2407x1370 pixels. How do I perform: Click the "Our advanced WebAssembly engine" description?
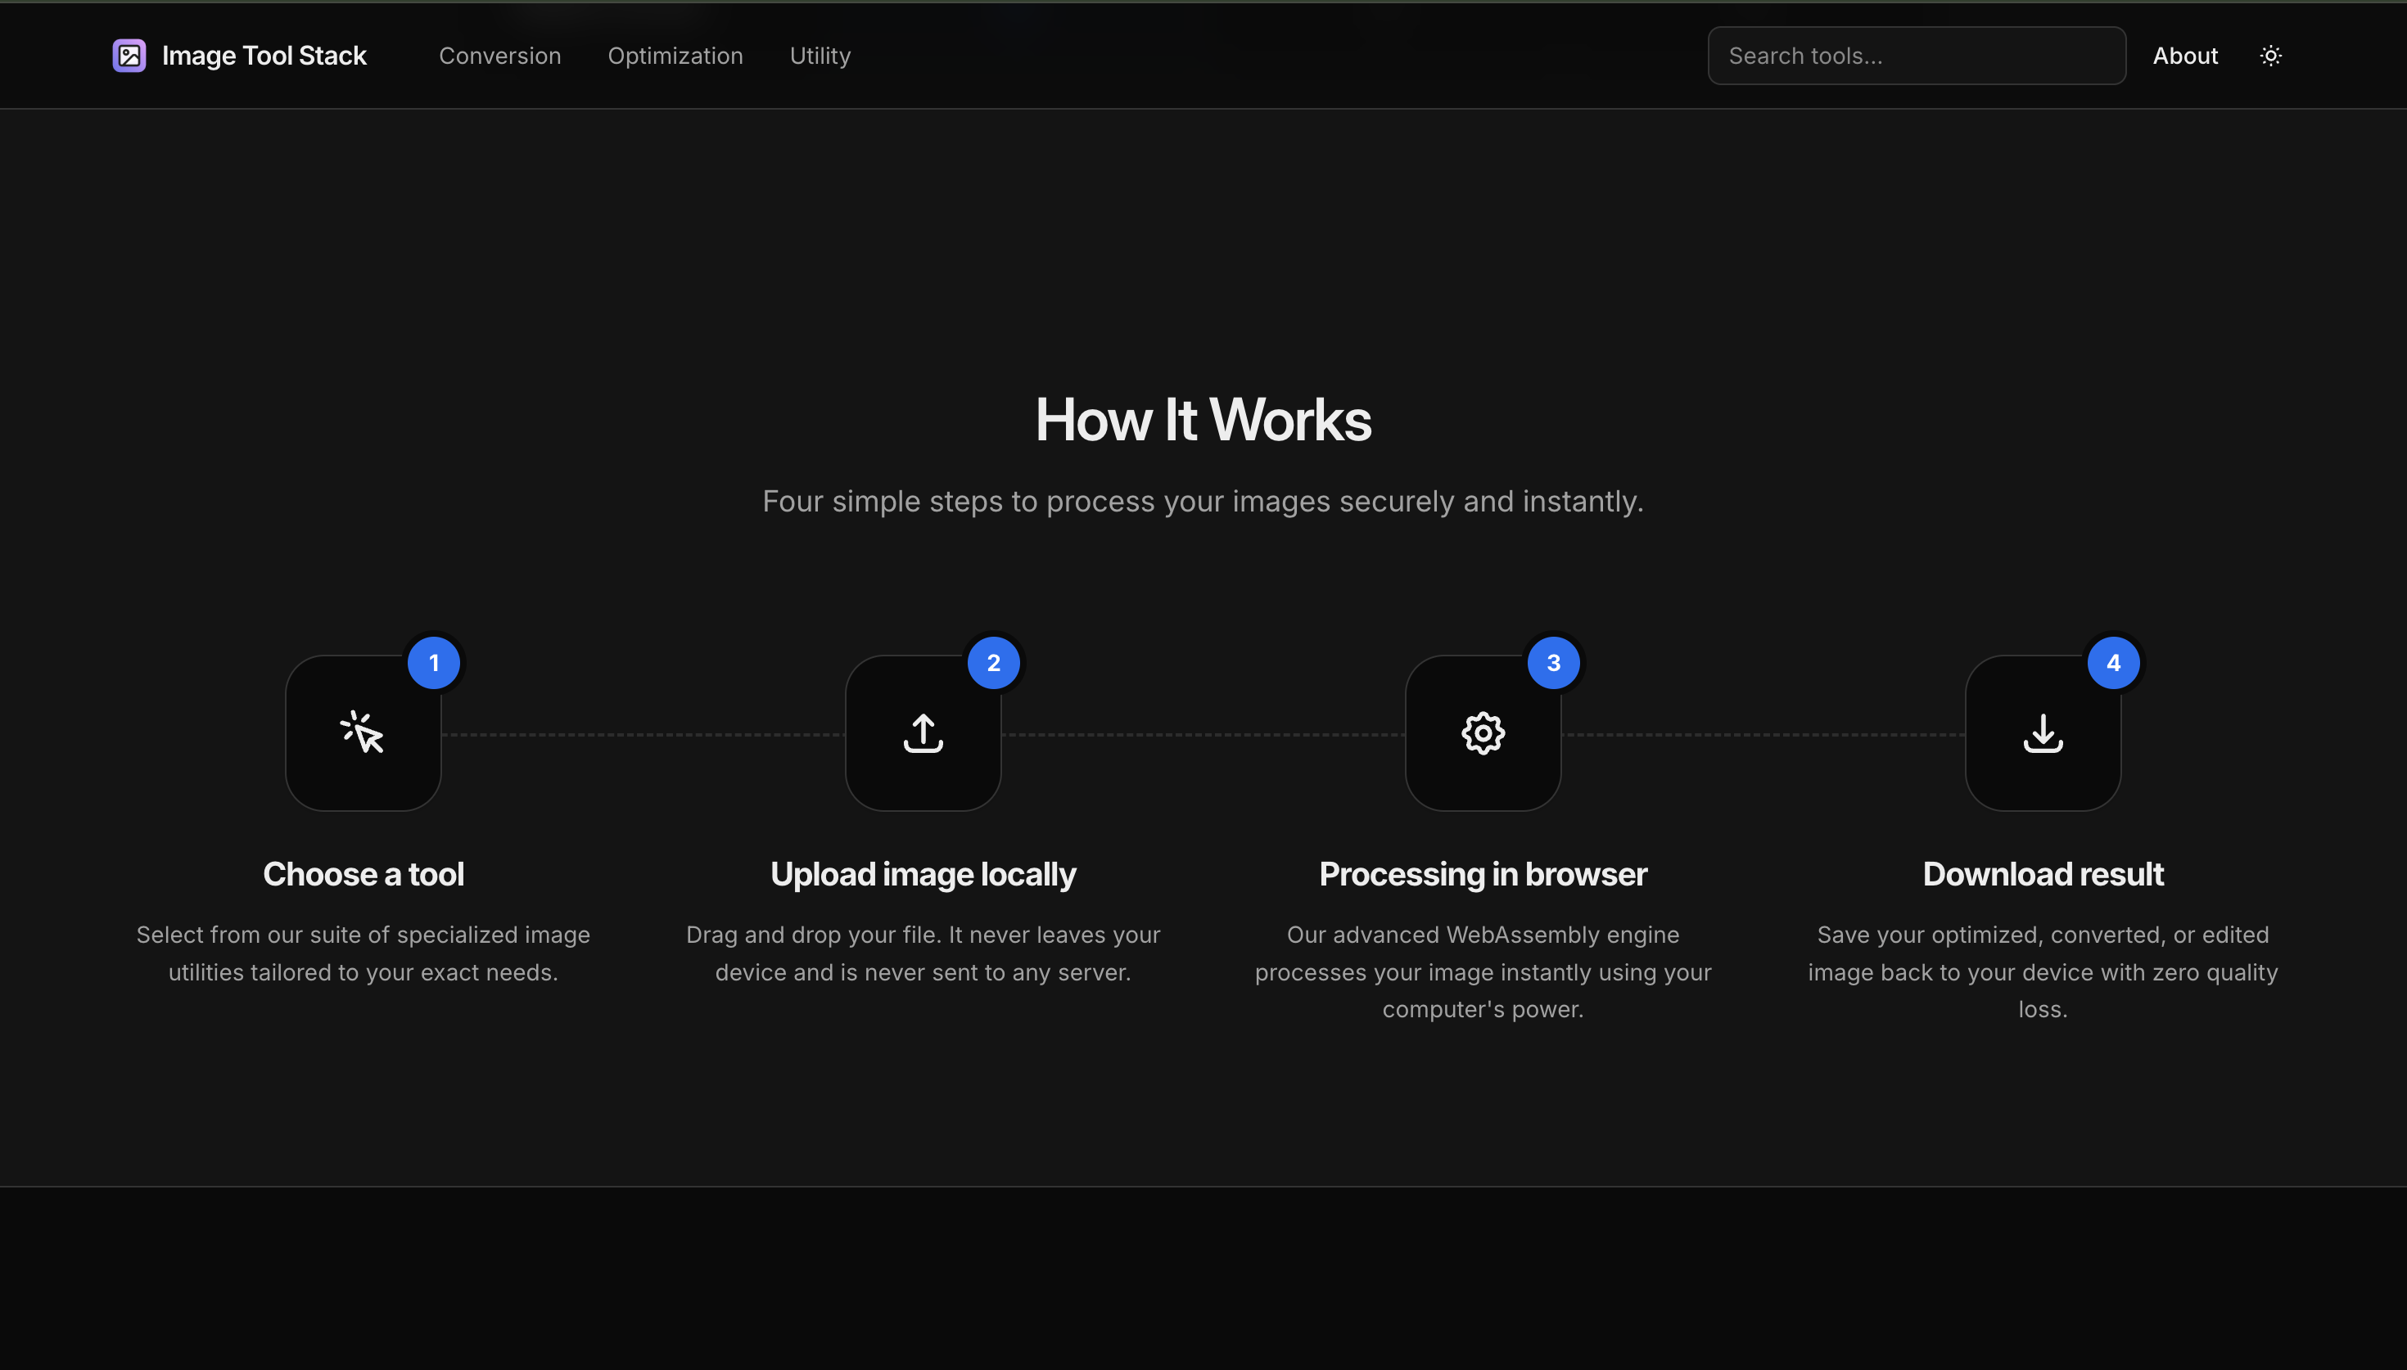1483,972
